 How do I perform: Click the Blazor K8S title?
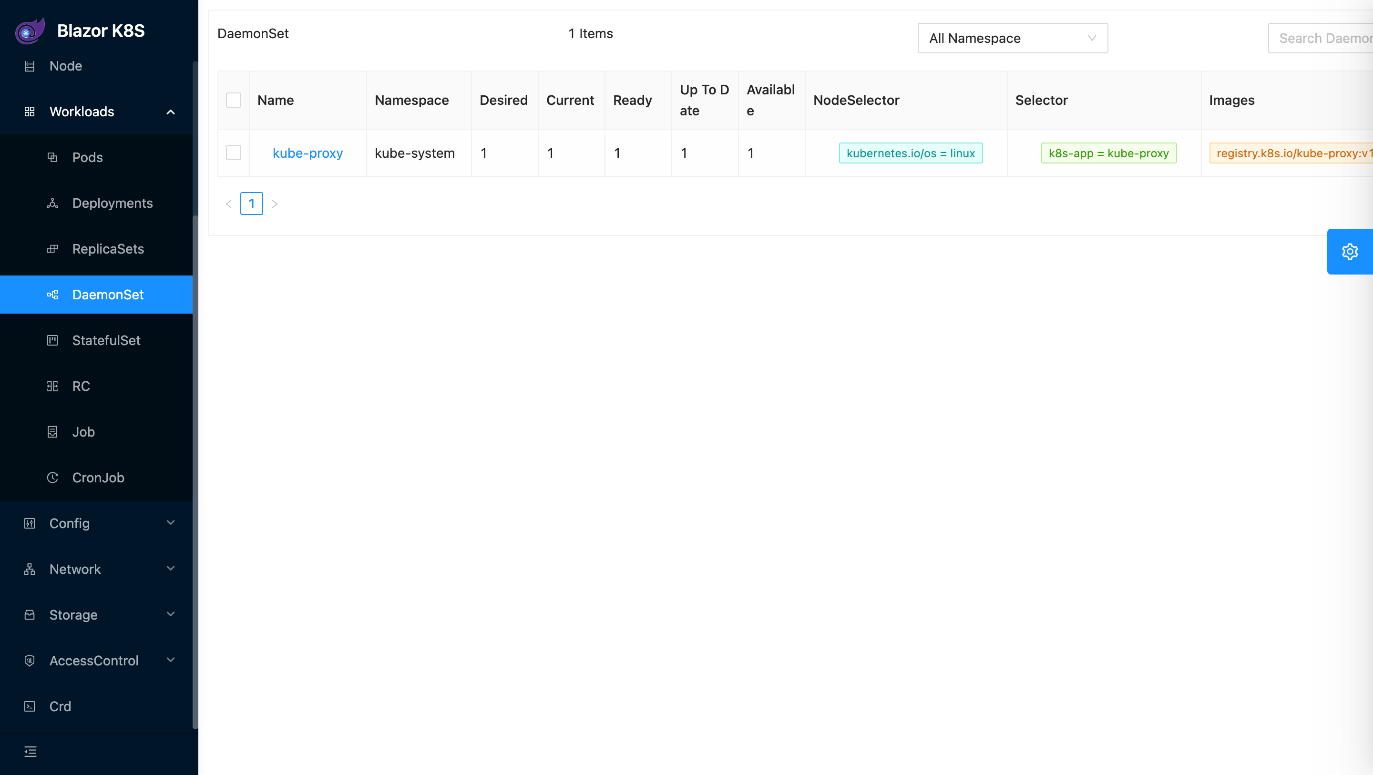(101, 31)
